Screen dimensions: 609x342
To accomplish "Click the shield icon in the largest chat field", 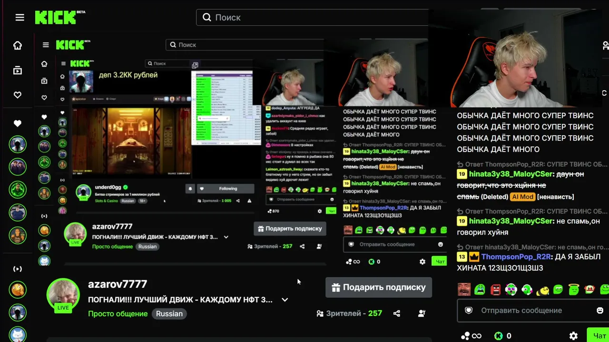I will [x=469, y=311].
